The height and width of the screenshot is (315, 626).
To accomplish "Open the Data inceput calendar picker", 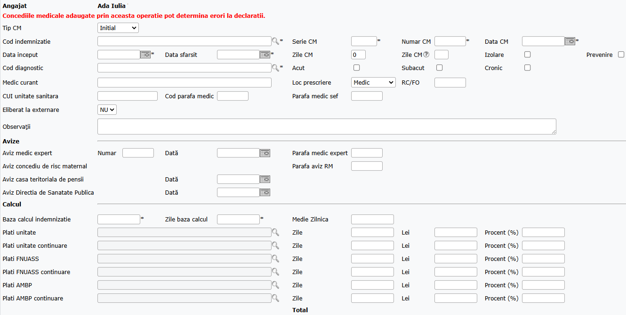I will point(145,55).
